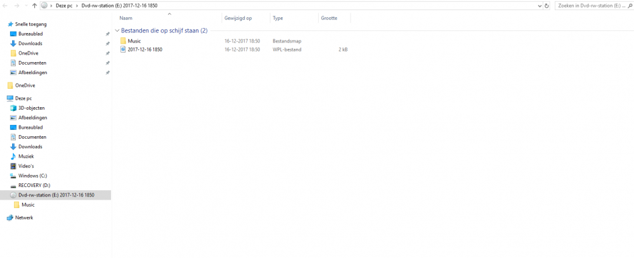Open pinned Afbeeldingen under Snelle toegang

coord(32,73)
